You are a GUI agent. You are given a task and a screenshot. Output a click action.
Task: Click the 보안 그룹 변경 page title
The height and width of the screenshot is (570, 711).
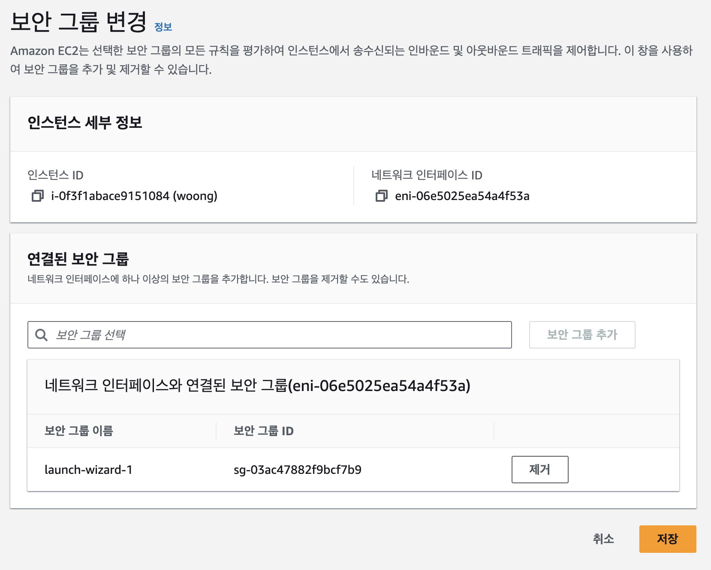pos(78,21)
